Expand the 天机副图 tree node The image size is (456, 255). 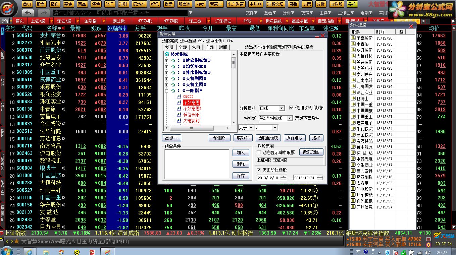tap(167, 78)
